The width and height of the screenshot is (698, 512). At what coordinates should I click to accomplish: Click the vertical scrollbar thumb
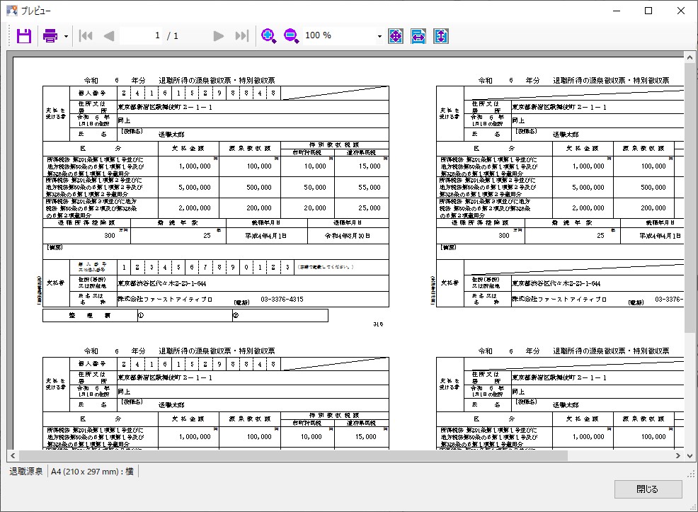coord(689,198)
